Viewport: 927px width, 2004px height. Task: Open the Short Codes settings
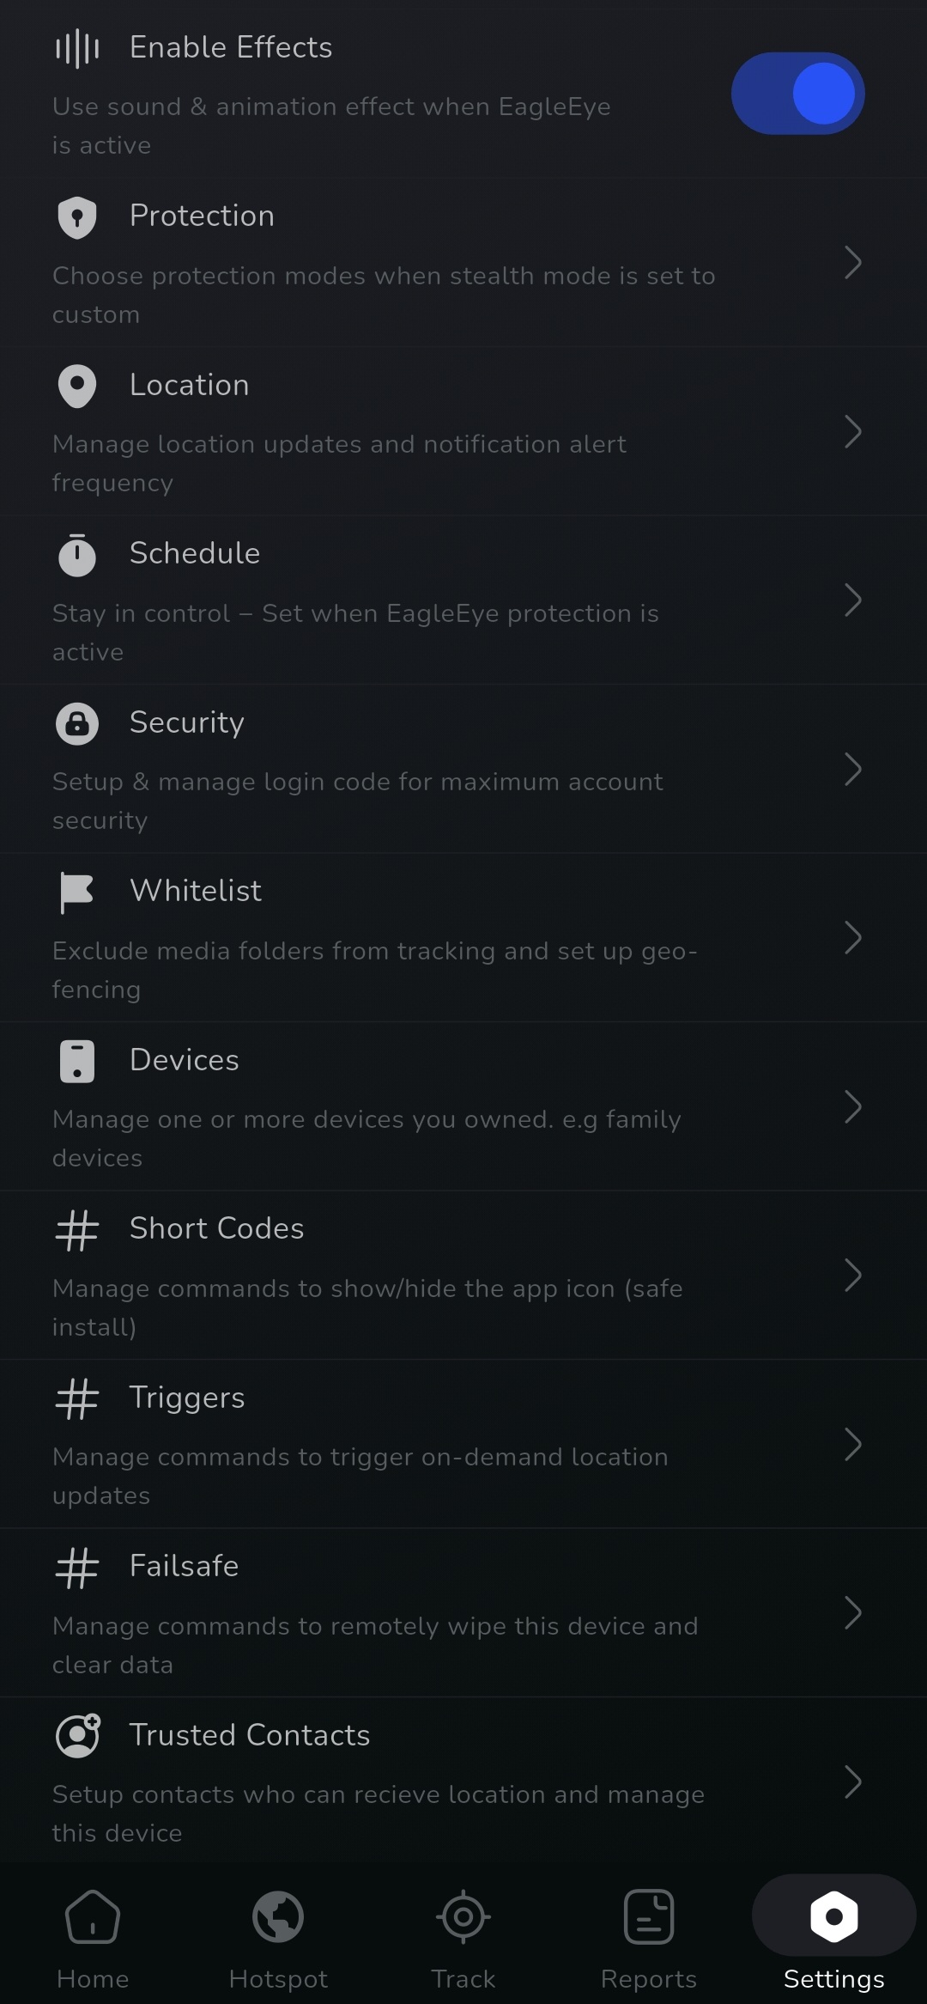[216, 1229]
